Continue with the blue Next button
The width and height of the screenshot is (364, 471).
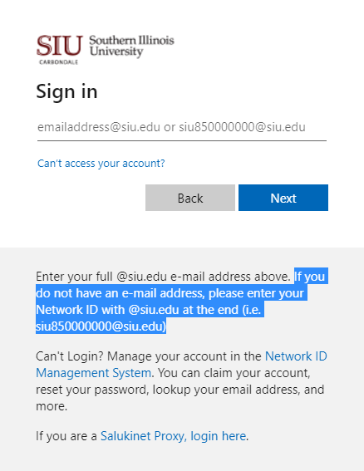[283, 198]
